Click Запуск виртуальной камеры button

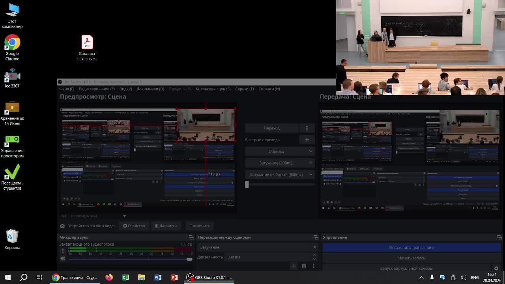click(406, 268)
